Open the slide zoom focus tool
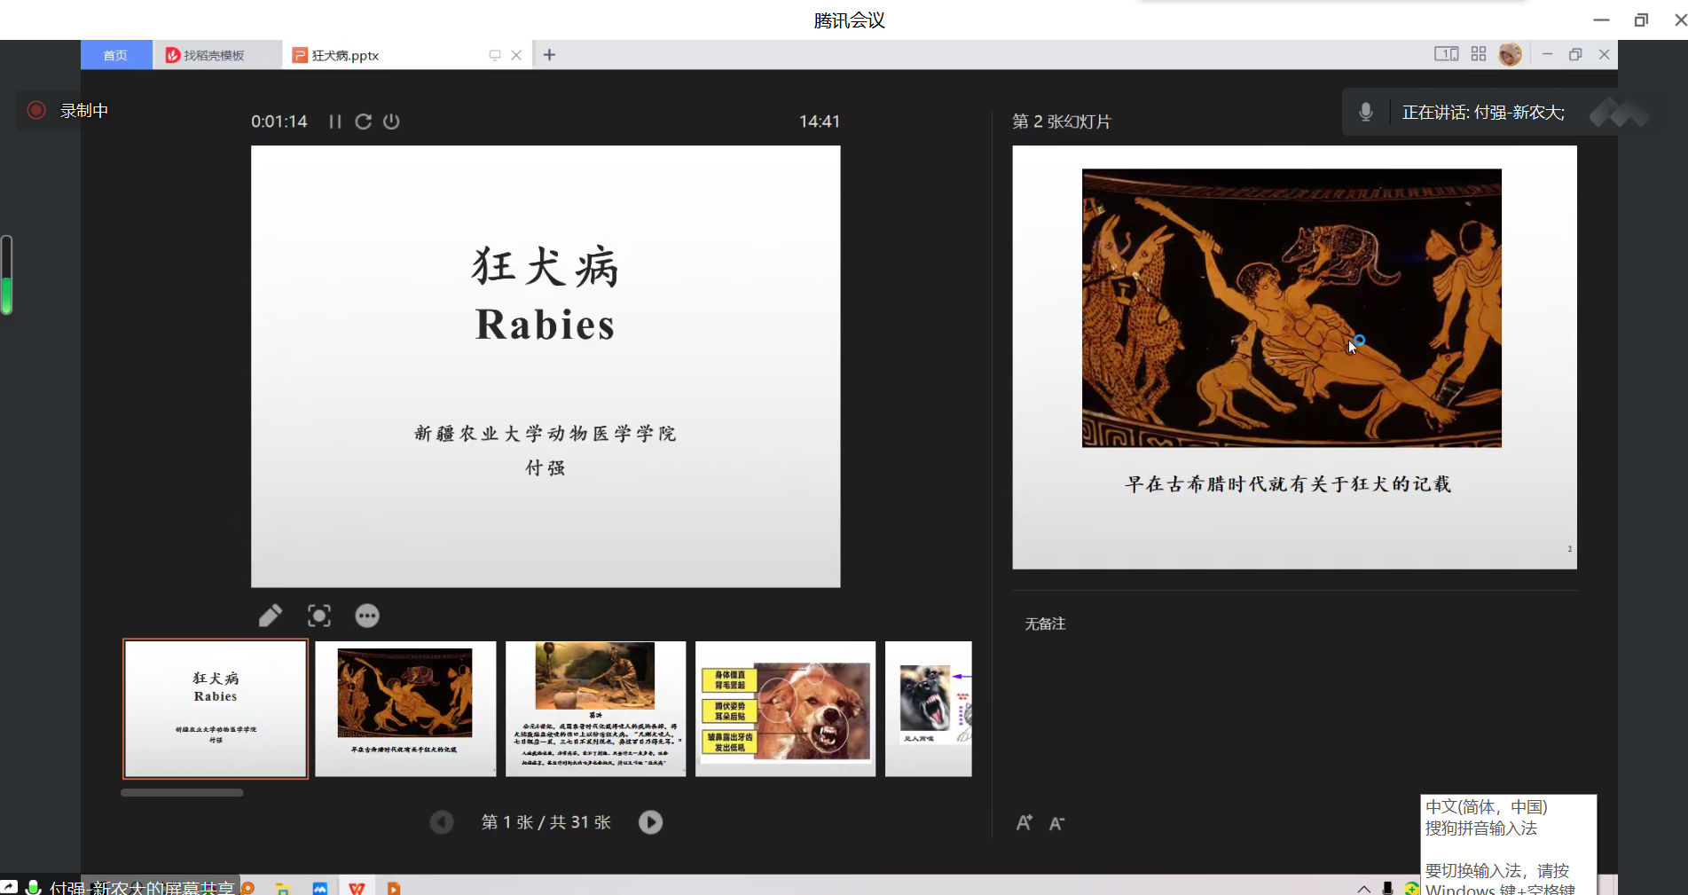 pos(318,616)
